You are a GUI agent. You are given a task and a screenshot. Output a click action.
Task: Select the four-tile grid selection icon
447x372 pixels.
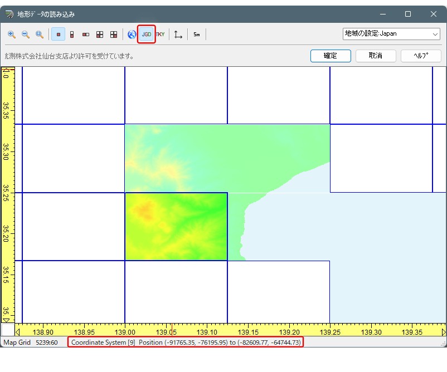[x=100, y=35]
